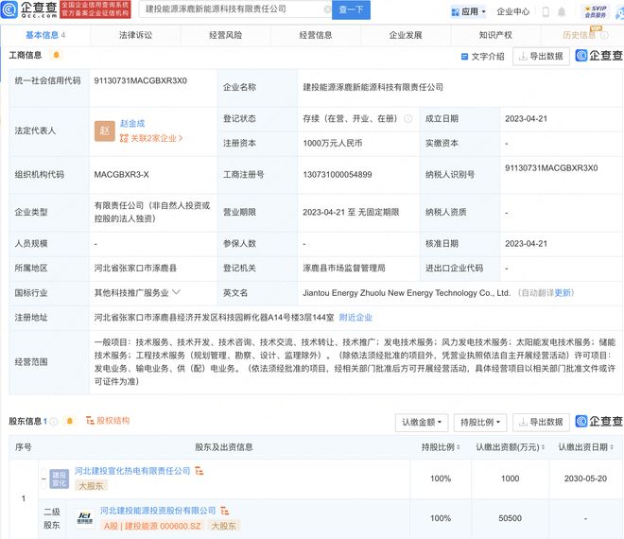Click registration number 130731000054899
This screenshot has height=539, width=624.
point(338,174)
